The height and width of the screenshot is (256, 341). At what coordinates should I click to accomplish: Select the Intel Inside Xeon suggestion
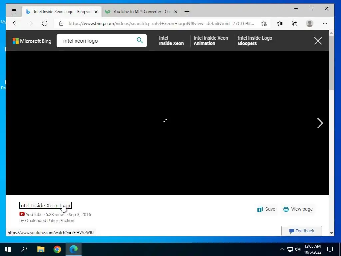click(171, 41)
